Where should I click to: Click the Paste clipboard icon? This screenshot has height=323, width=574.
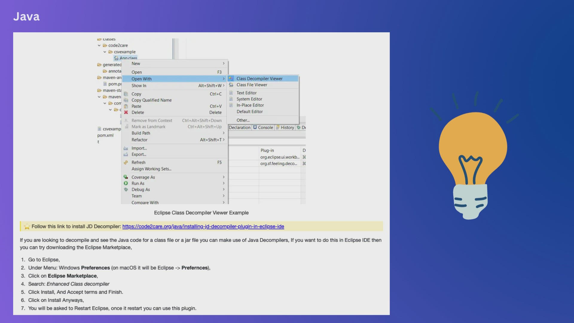tap(126, 106)
